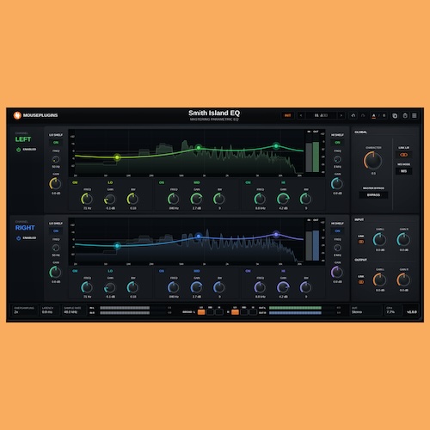This screenshot has width=430, height=430.
Task: Click the Global Character knob
Action: point(373,160)
